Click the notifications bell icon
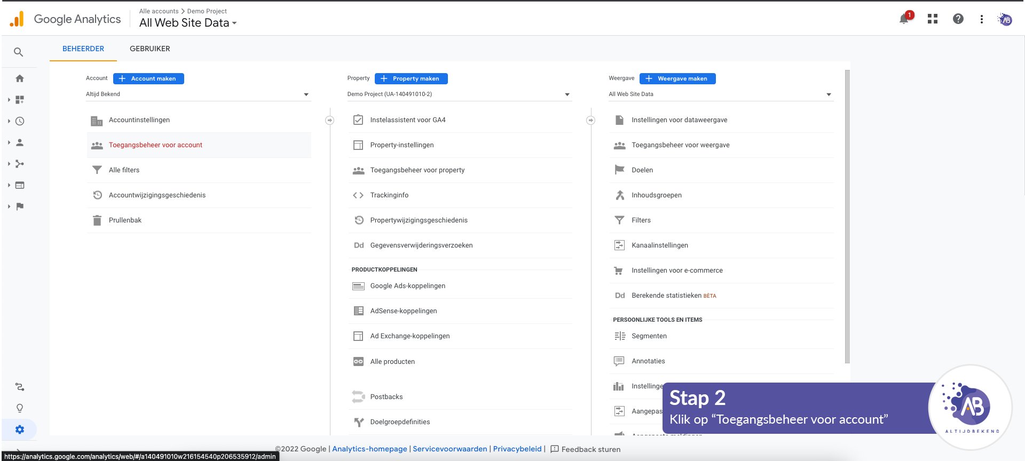 pyautogui.click(x=904, y=19)
